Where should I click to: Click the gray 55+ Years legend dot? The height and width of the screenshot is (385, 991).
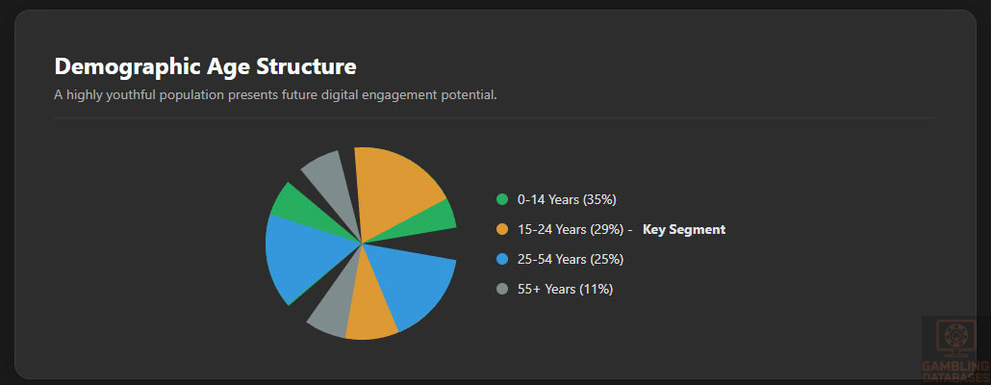pos(502,289)
